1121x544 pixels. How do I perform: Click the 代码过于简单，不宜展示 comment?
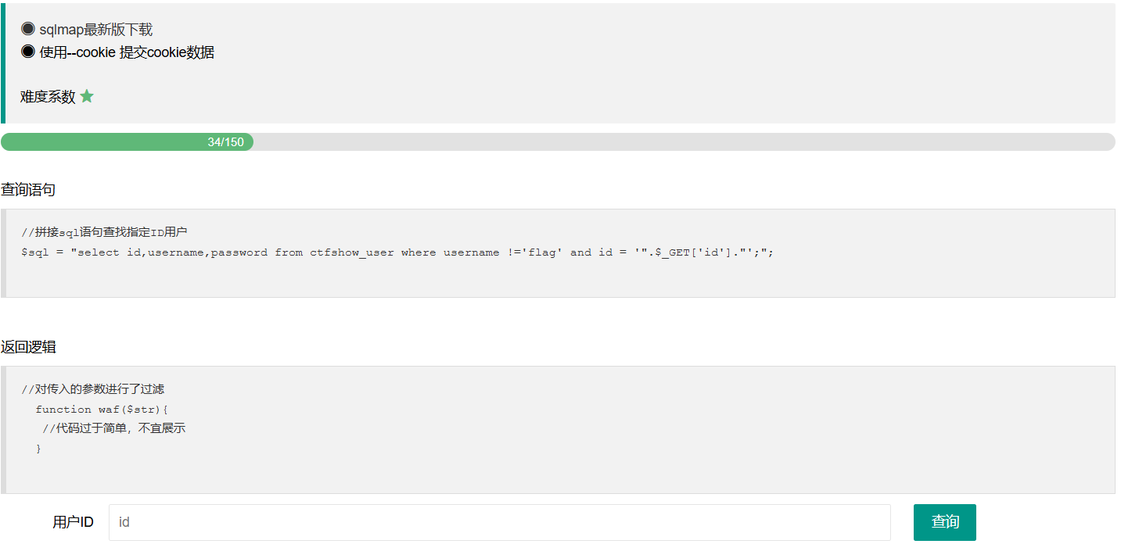114,429
